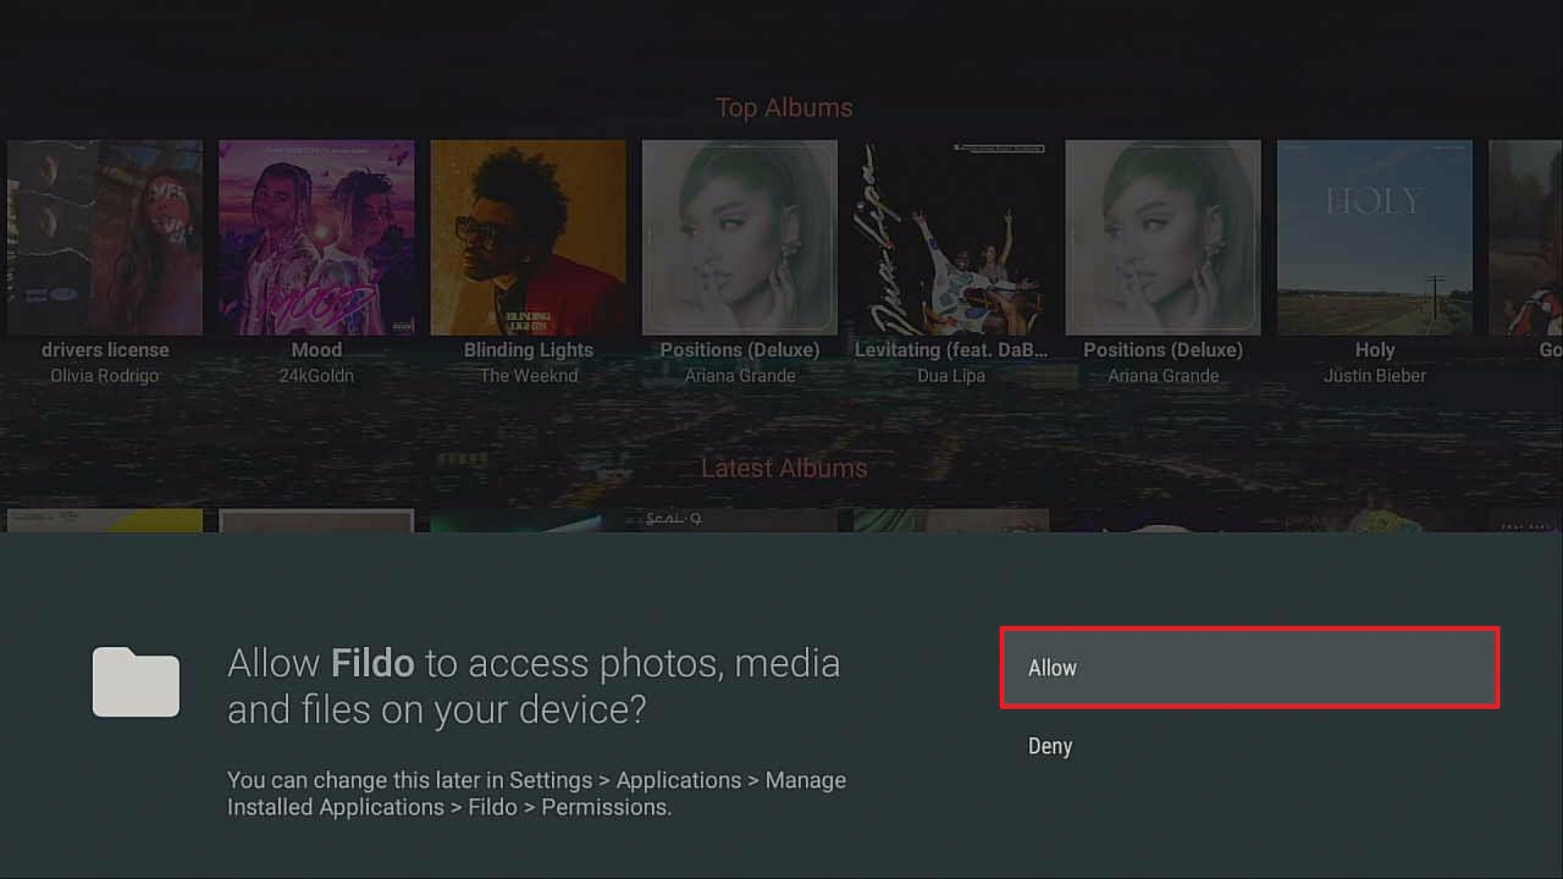Viewport: 1563px width, 879px height.
Task: Open the Mood album cover by 24kGoldn
Action: 317,238
